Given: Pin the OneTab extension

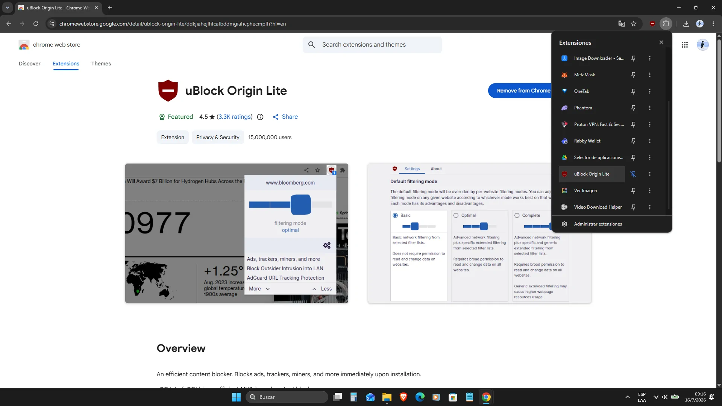Looking at the screenshot, I should pyautogui.click(x=633, y=91).
